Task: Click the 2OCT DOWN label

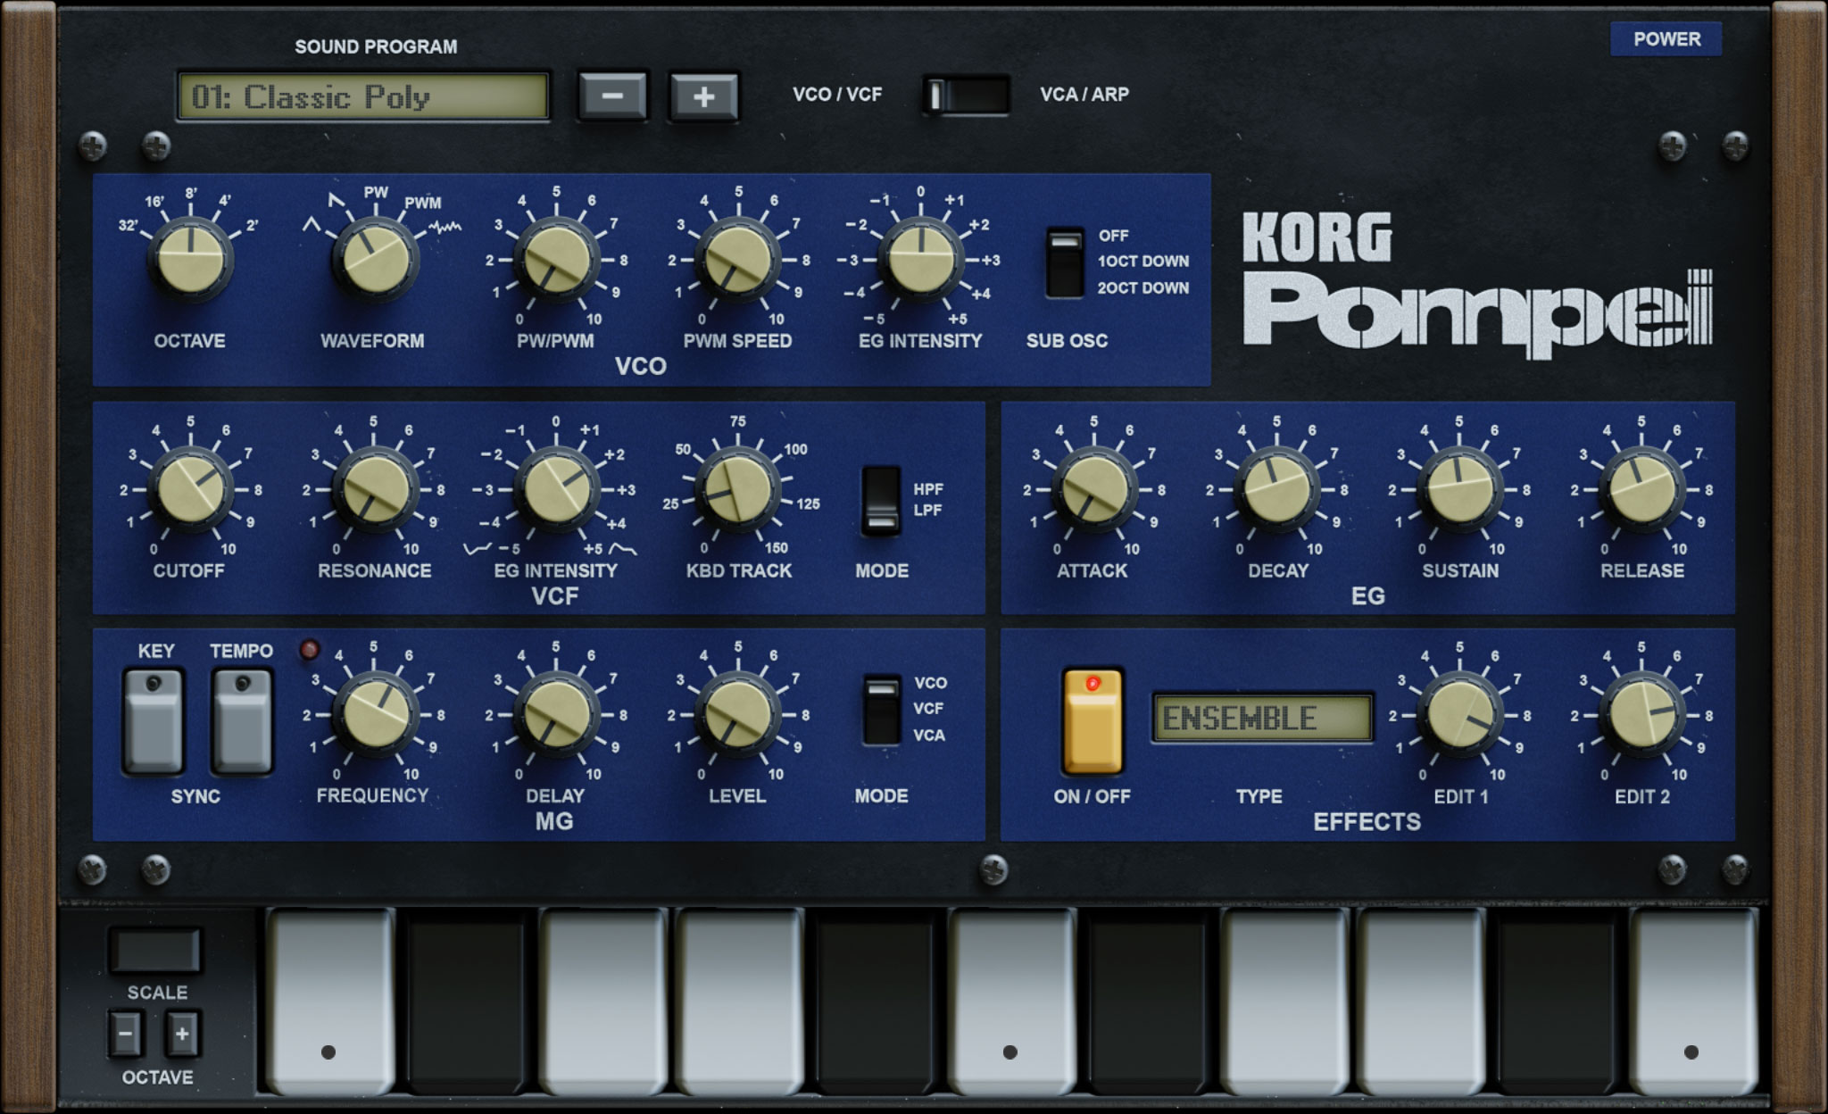Action: [x=1142, y=288]
